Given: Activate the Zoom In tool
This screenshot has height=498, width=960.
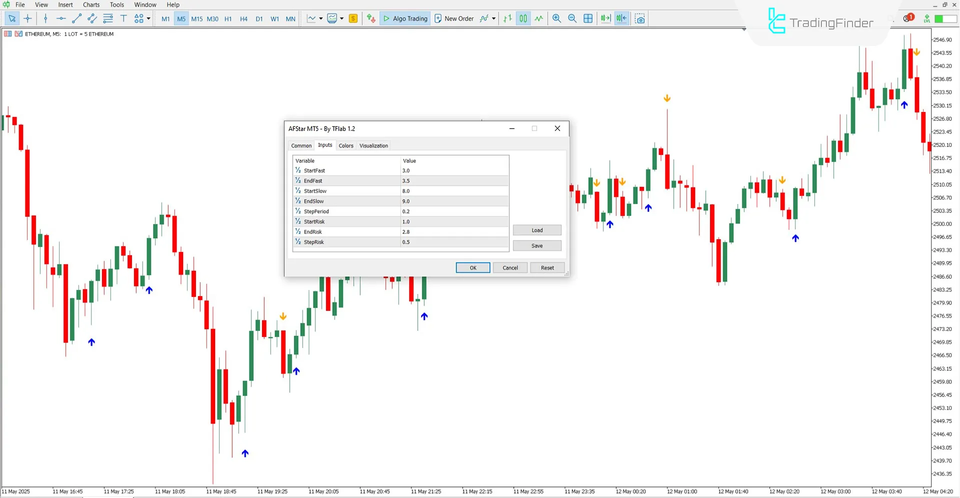Looking at the screenshot, I should click(x=556, y=18).
